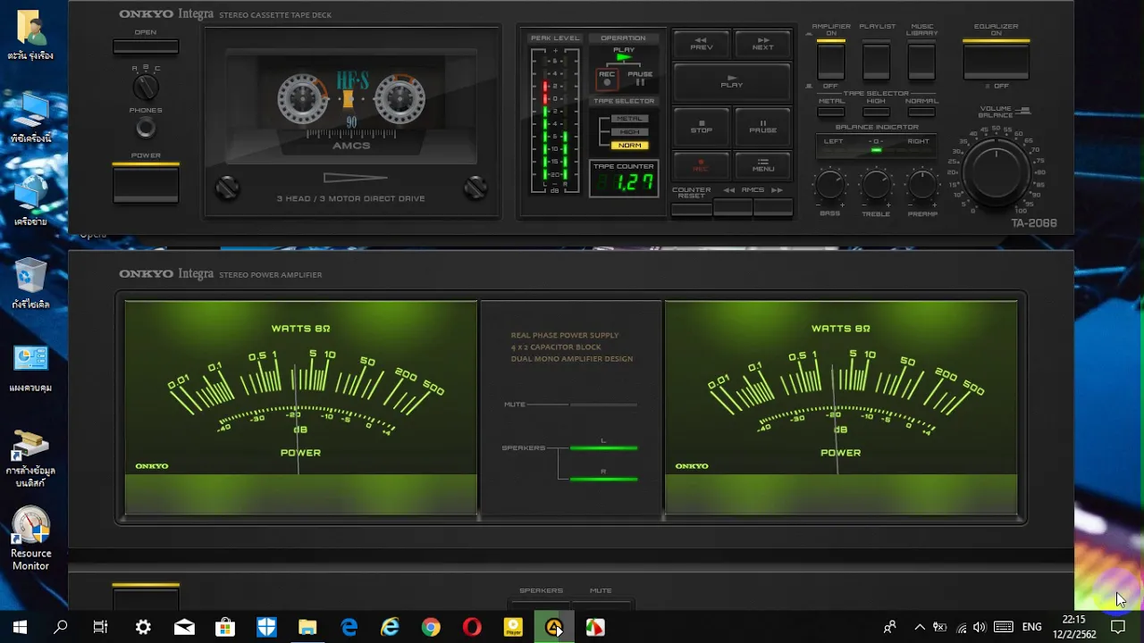
Task: Click the PREV track button
Action: tap(701, 44)
